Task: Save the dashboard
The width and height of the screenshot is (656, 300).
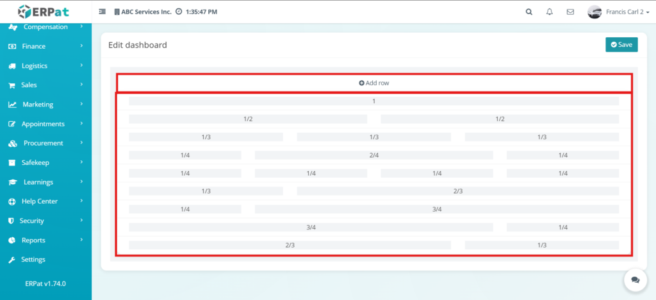Action: point(621,45)
